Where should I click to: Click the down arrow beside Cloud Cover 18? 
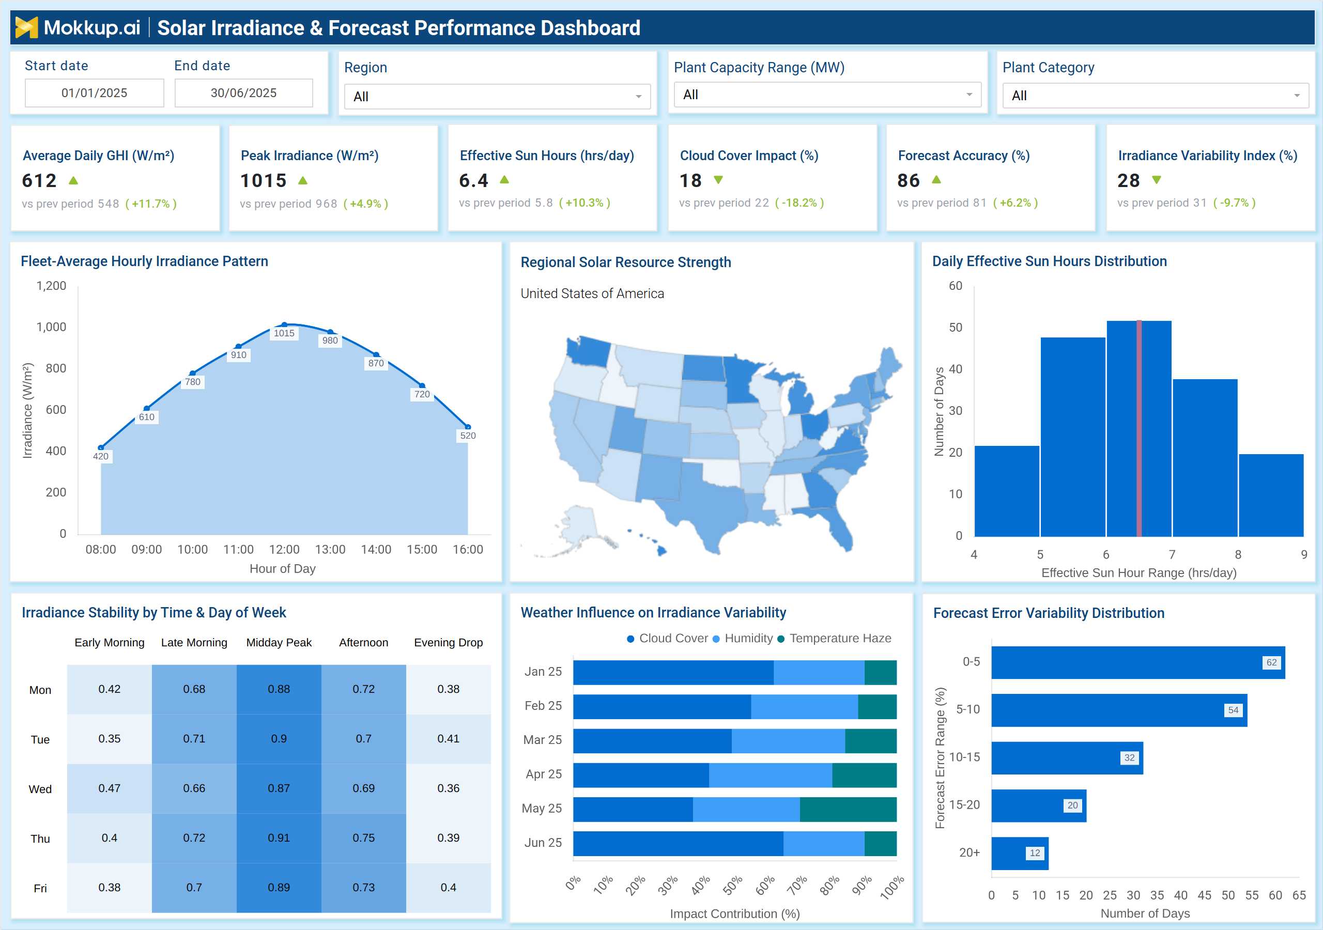pos(718,180)
